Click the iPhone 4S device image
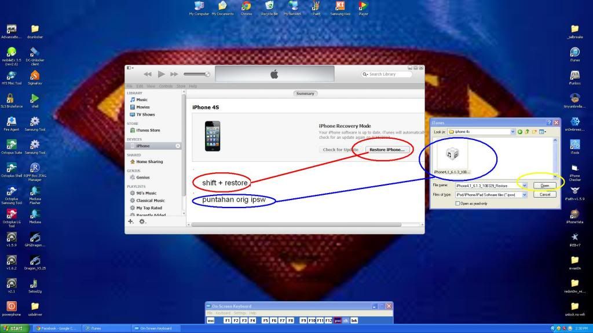This screenshot has width=593, height=333. coord(213,136)
